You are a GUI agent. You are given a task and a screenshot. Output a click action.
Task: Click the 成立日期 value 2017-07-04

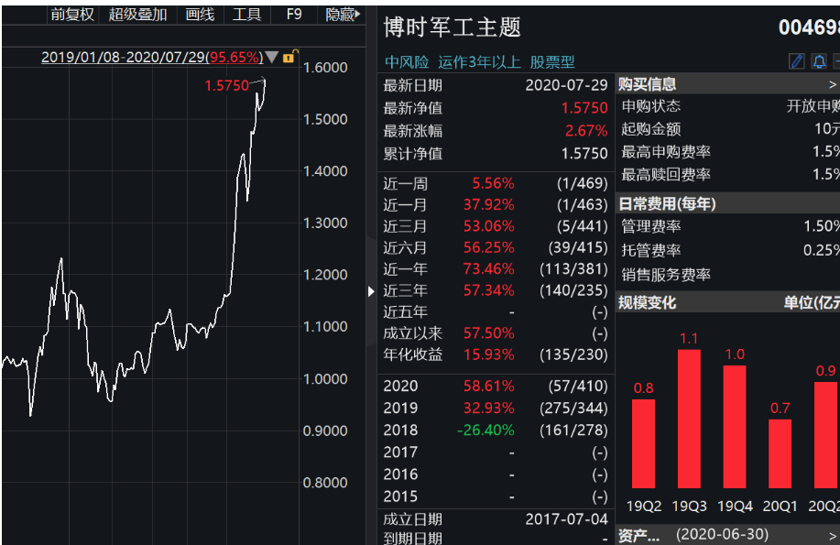click(566, 518)
